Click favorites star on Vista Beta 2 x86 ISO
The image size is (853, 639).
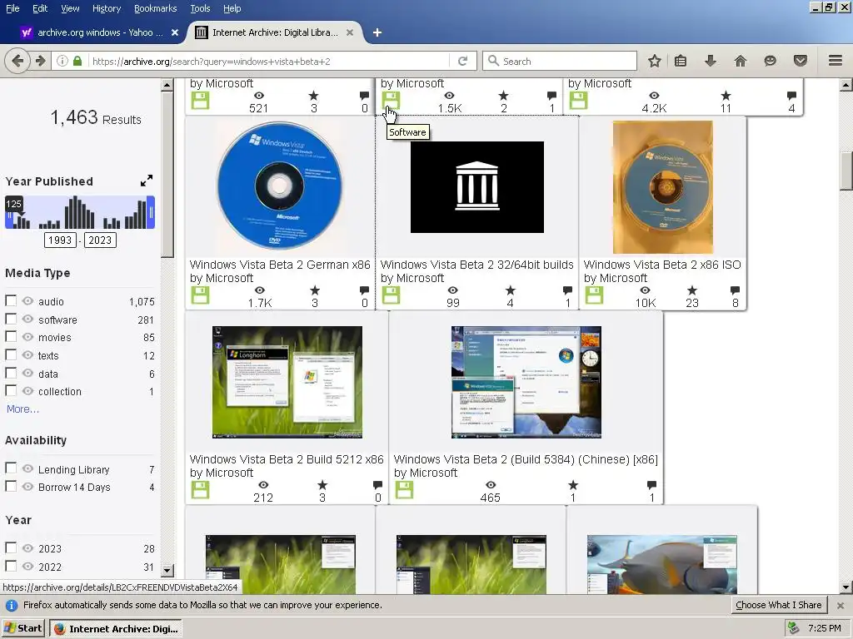pos(691,290)
